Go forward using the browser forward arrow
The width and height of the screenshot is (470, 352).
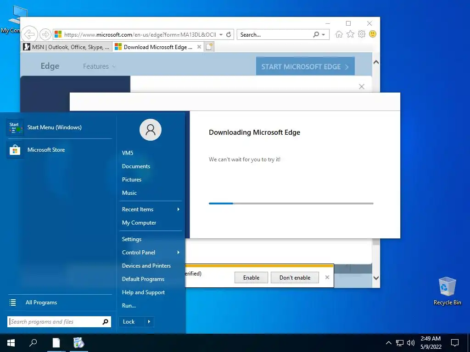[x=45, y=34]
